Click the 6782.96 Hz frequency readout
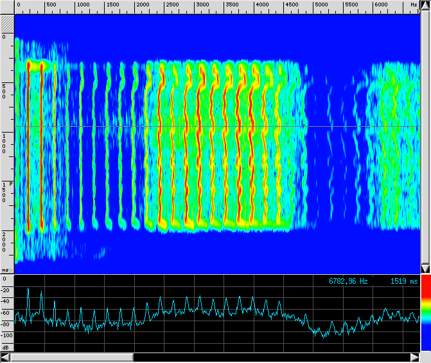Viewport: 431px width, 363px height. (x=349, y=281)
